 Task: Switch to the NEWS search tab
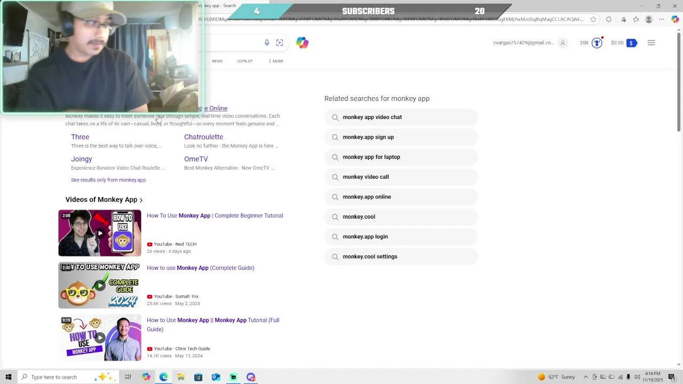(x=217, y=61)
